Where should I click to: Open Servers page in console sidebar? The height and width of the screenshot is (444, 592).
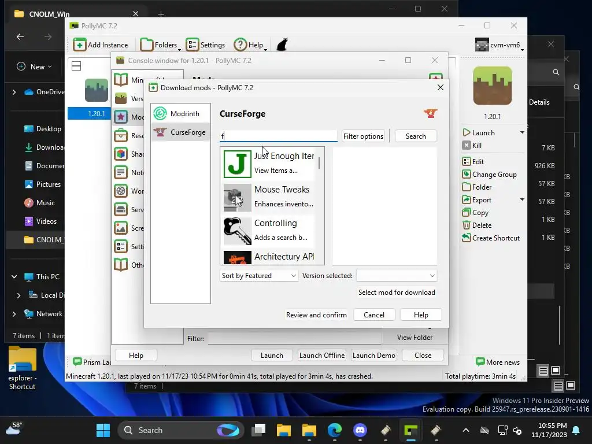coord(129,209)
